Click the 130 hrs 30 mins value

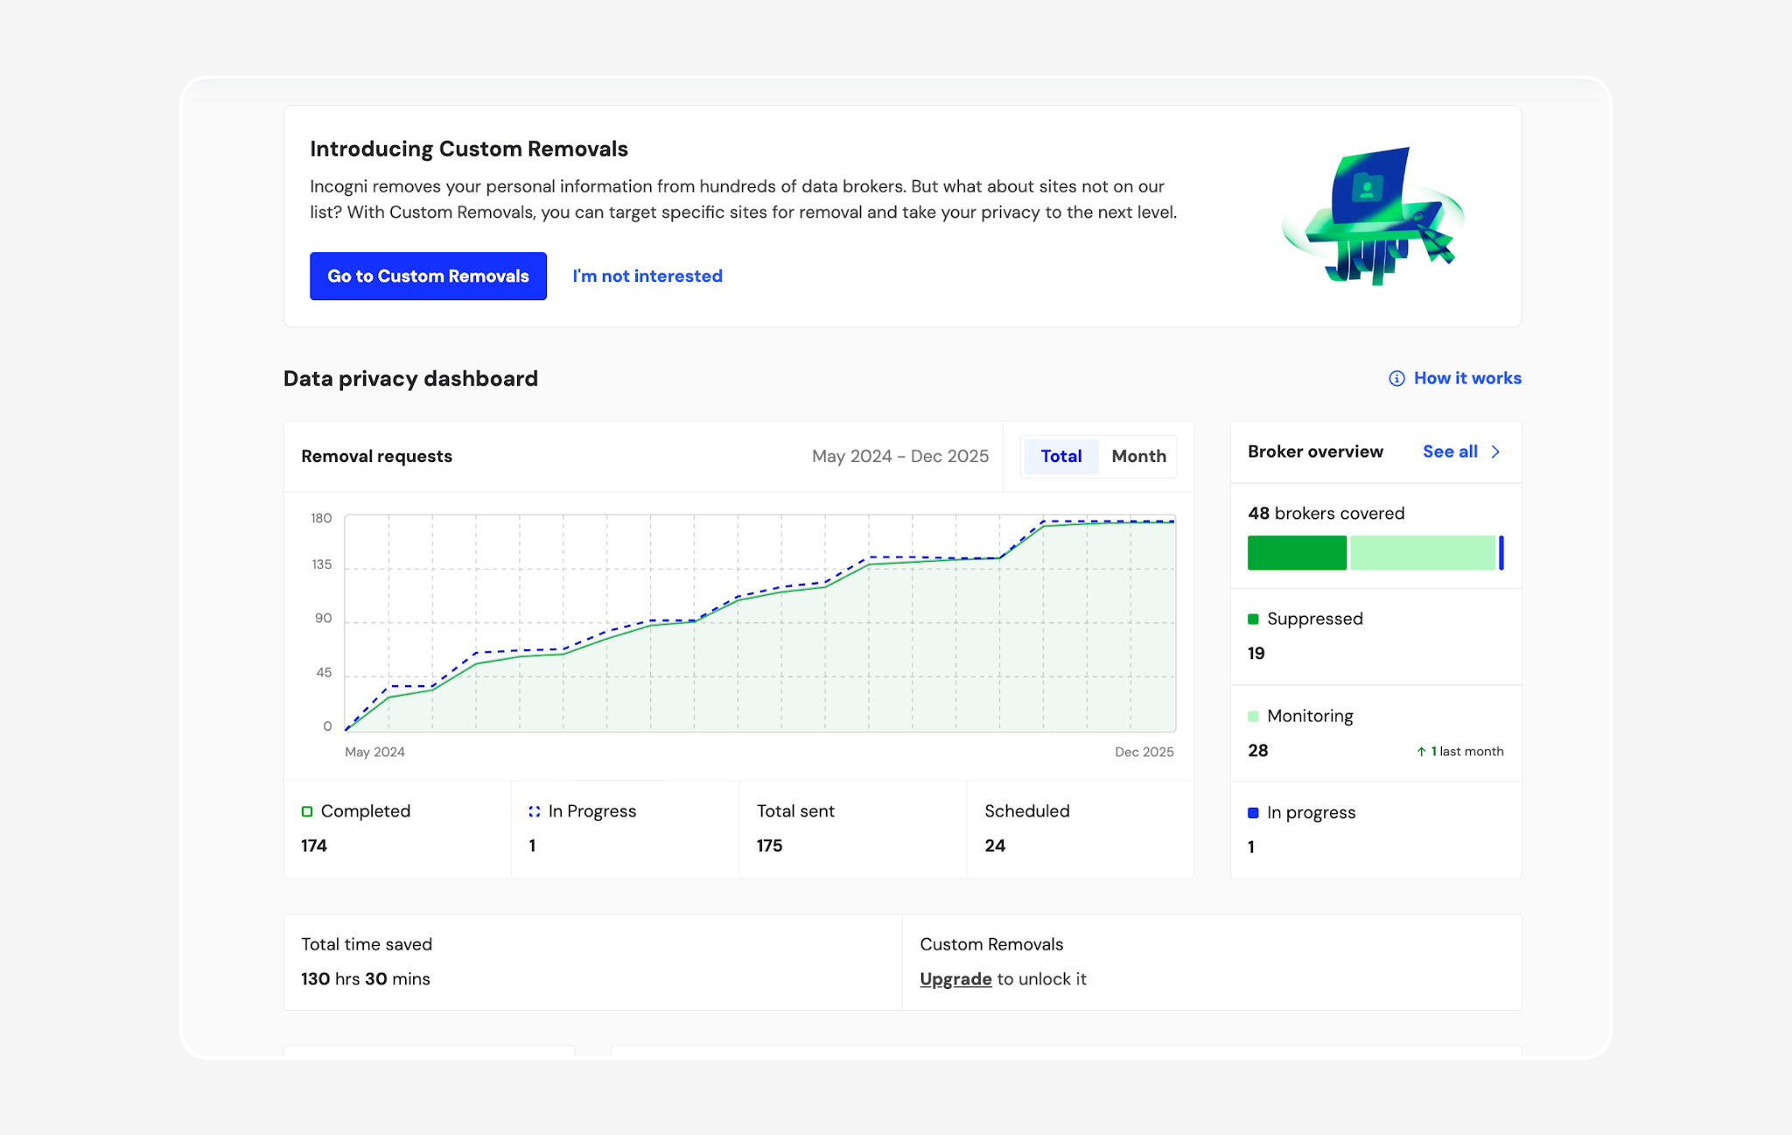(x=366, y=979)
